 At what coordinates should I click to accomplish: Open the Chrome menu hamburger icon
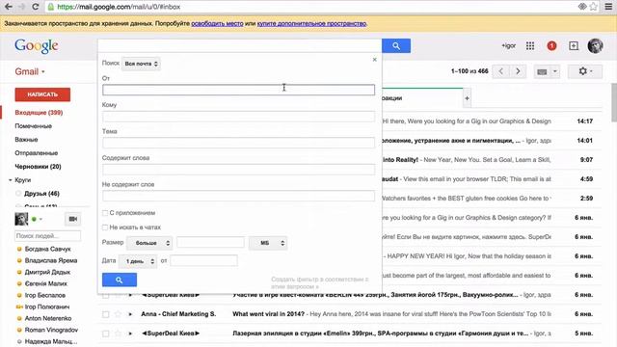coord(608,7)
